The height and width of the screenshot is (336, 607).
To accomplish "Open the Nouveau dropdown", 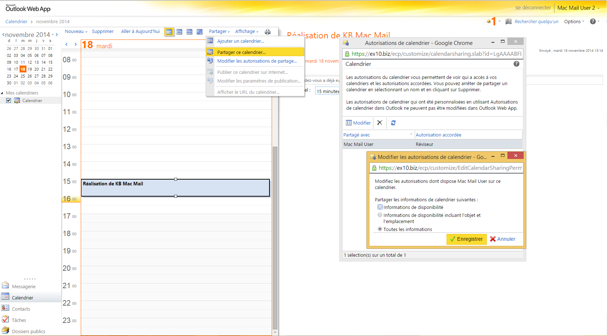I will click(x=76, y=31).
